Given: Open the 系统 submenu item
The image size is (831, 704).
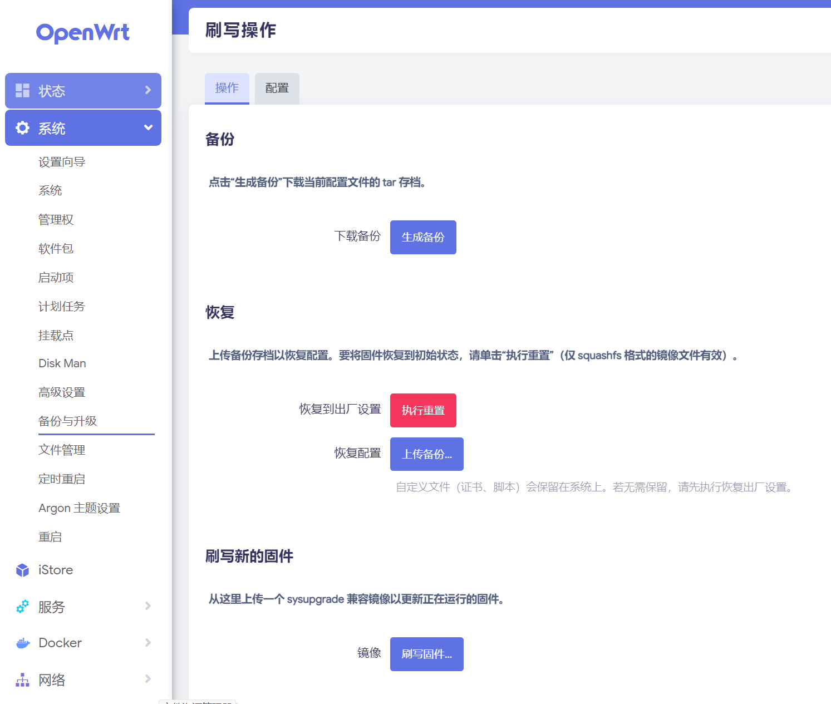Looking at the screenshot, I should (50, 191).
